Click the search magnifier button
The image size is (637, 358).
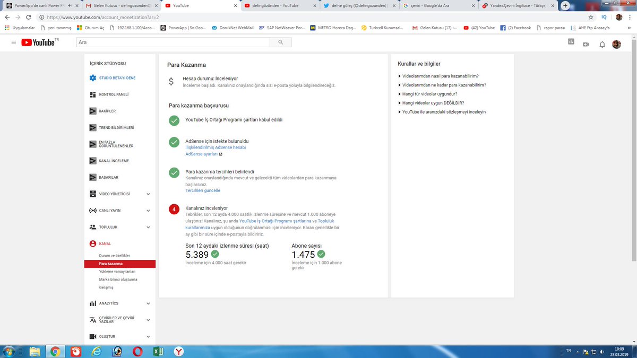(281, 42)
